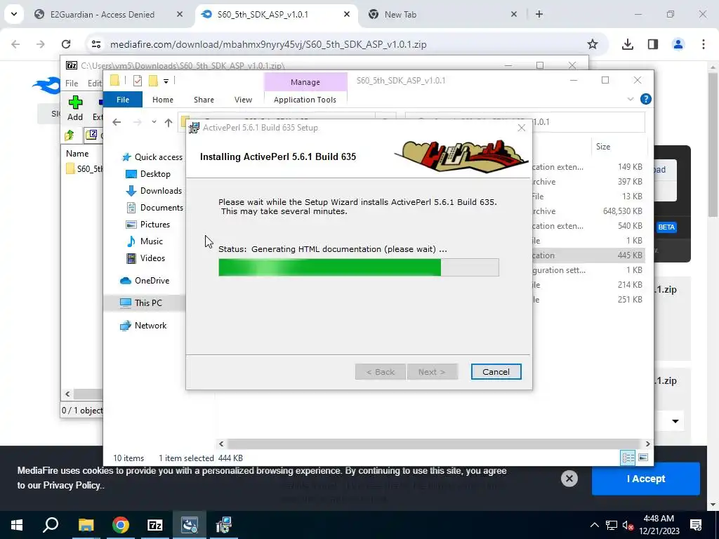Image resolution: width=719 pixels, height=539 pixels.
Task: Open the Explorer File ribbon tab
Action: pyautogui.click(x=122, y=100)
